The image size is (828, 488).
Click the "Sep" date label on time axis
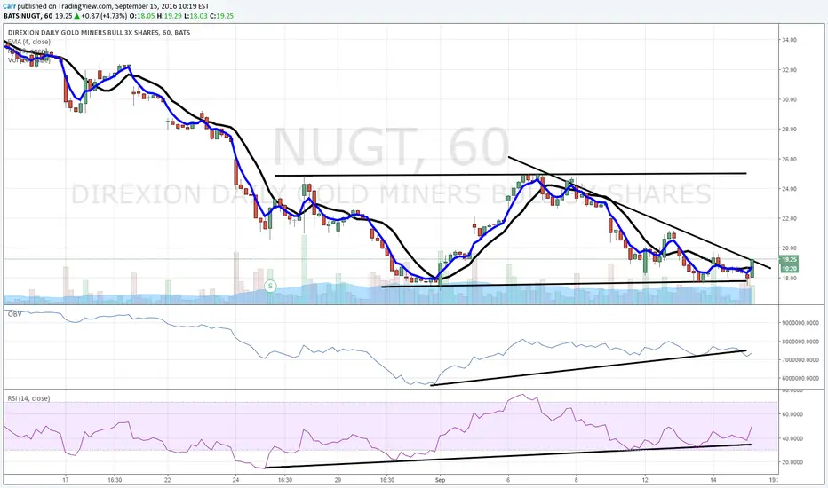coord(441,480)
